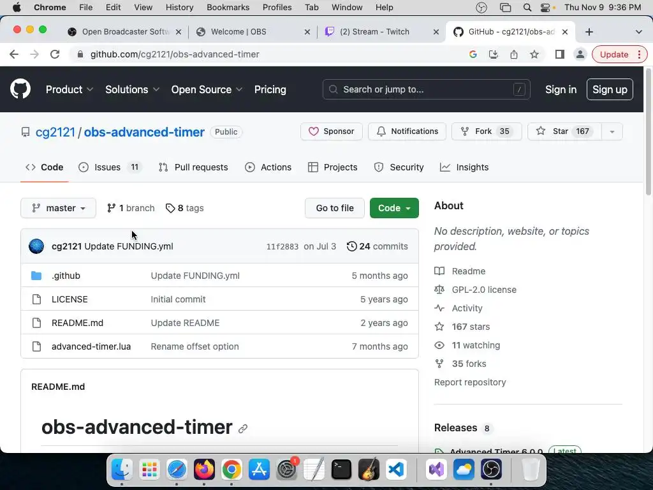Viewport: 653px width, 490px height.
Task: Launch Visual Studio Code from the dock
Action: 396,470
